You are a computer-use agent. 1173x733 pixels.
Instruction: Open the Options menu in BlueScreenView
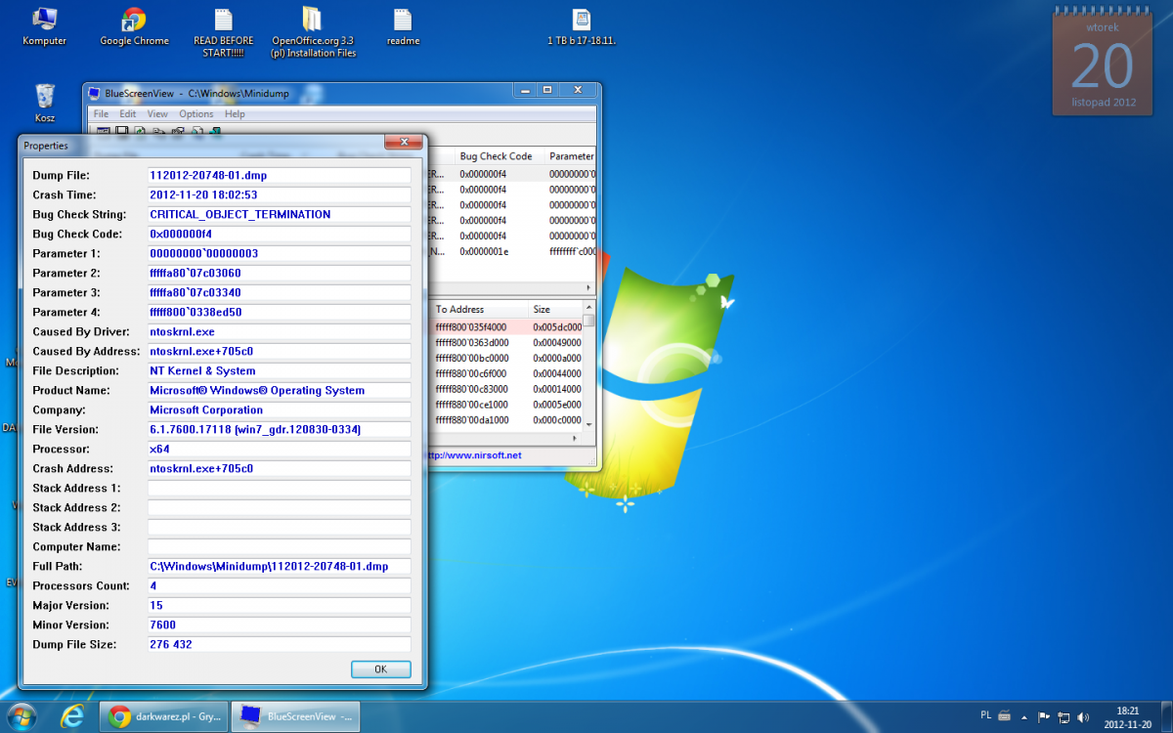click(196, 114)
